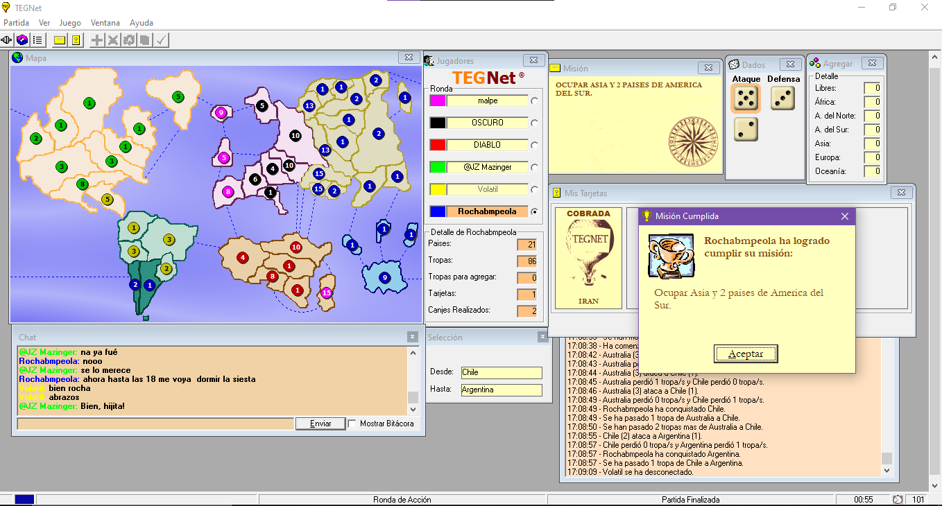Viewport: 942px width, 506px height.
Task: Click the Hasta field showing Argentina
Action: (x=501, y=390)
